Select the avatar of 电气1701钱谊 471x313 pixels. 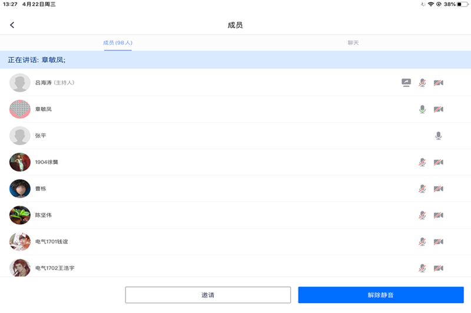tap(20, 241)
